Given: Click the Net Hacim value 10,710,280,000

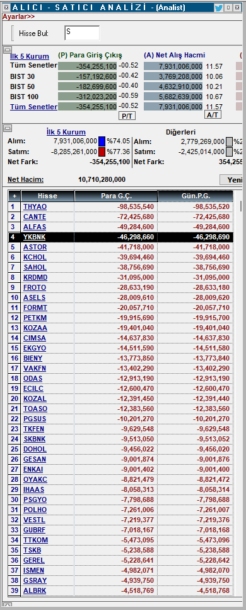Looking at the screenshot, I should 102,179.
